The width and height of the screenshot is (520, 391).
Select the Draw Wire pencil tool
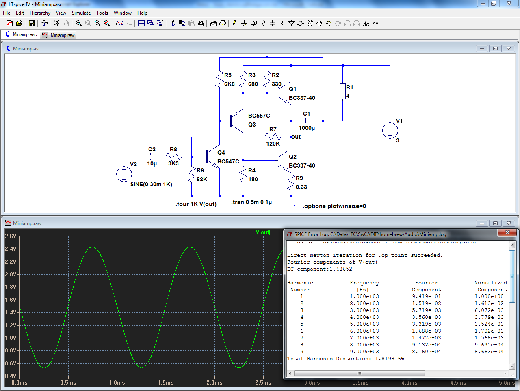coord(235,24)
